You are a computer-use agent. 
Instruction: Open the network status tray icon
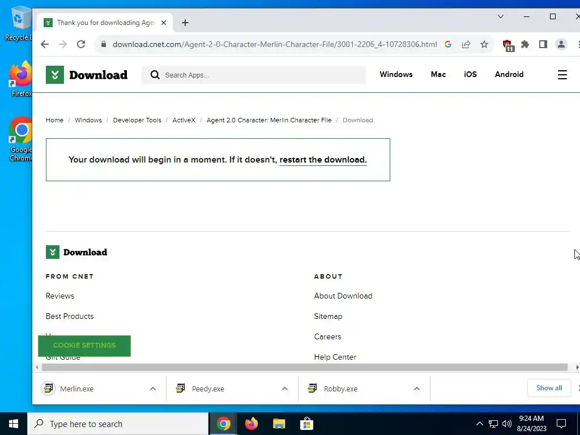coord(493,424)
